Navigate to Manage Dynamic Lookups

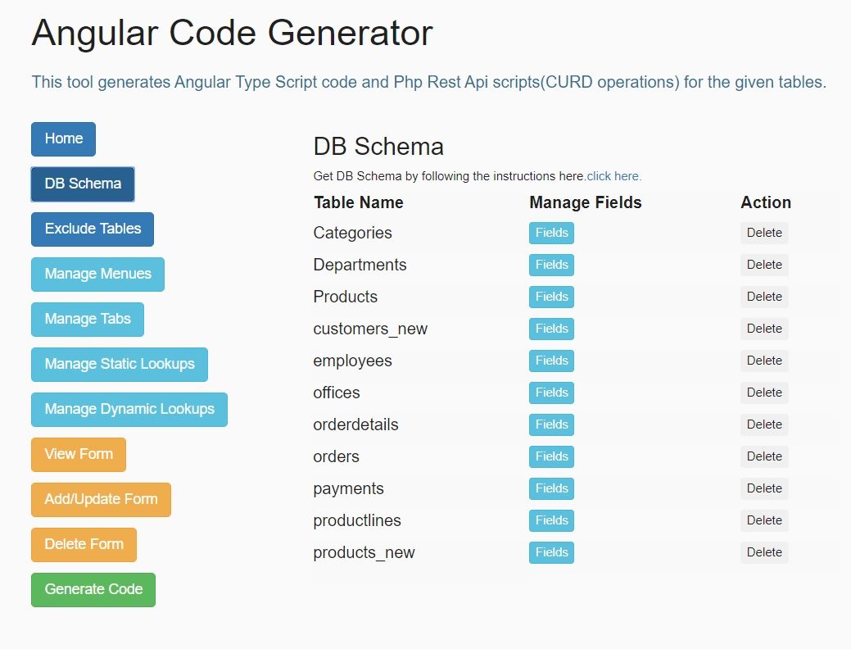(129, 410)
